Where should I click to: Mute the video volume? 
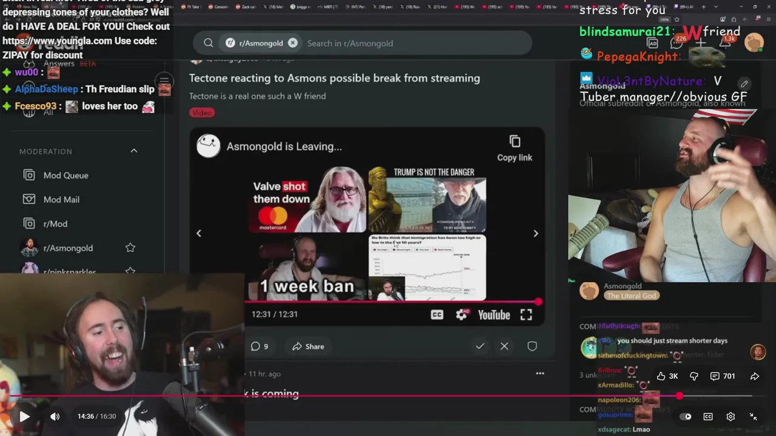pos(55,417)
